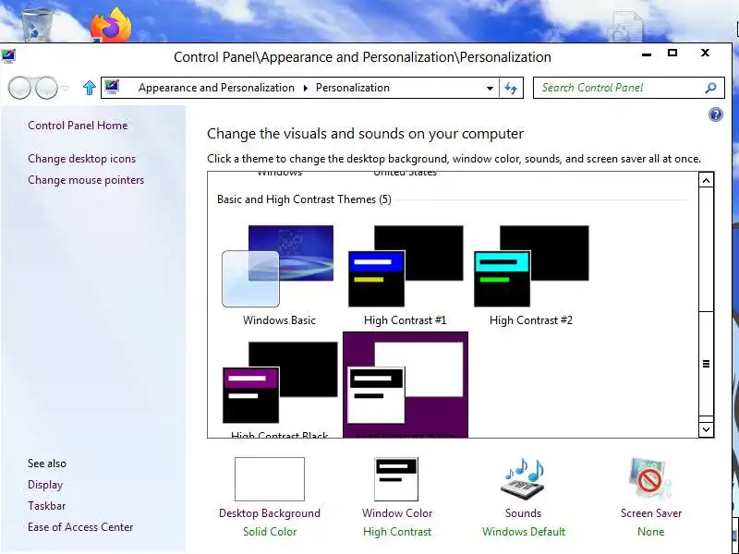Screen dimensions: 739x554
Task: Click the Search Control Panel field
Action: pos(629,88)
